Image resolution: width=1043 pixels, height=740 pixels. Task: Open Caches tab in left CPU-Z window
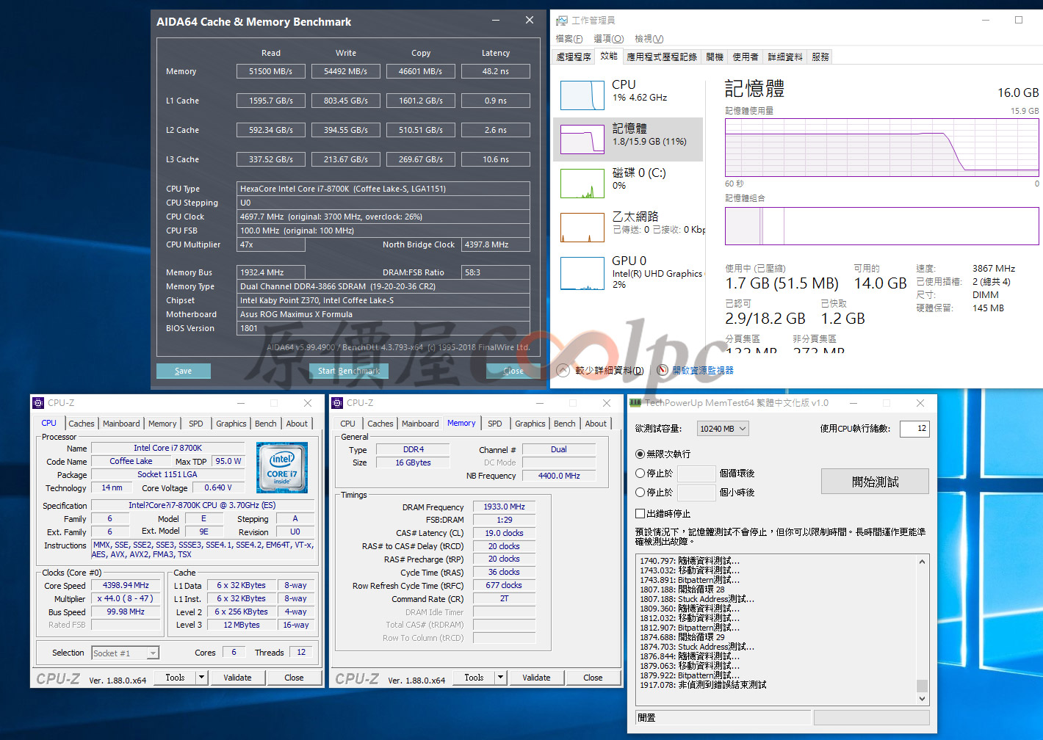tap(82, 424)
